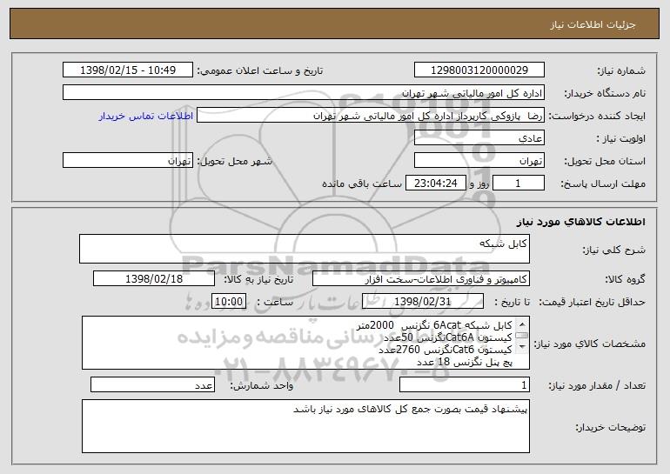Click the حداقل تاریخ اعتبار قیمت label
Screen dimensions: 670x474
593,303
